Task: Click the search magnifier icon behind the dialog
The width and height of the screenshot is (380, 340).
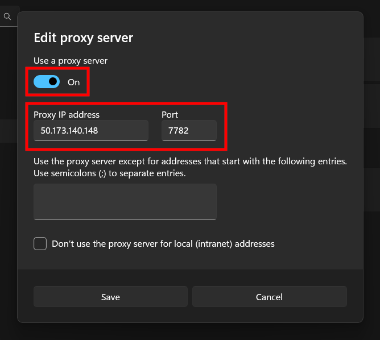Action: [x=7, y=16]
